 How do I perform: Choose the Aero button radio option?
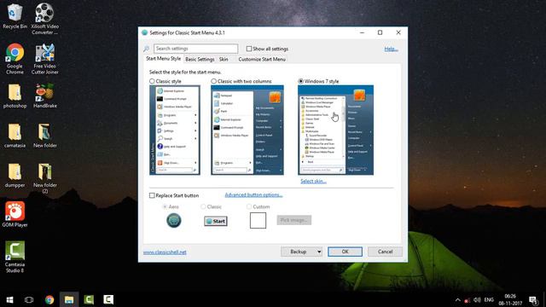(165, 206)
